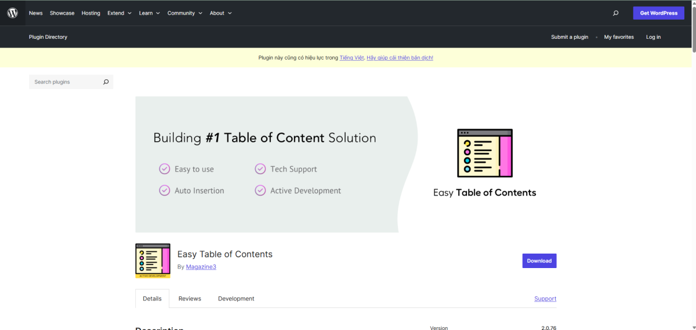This screenshot has width=696, height=330.
Task: Click the search plugins magnifier icon
Action: pyautogui.click(x=106, y=82)
